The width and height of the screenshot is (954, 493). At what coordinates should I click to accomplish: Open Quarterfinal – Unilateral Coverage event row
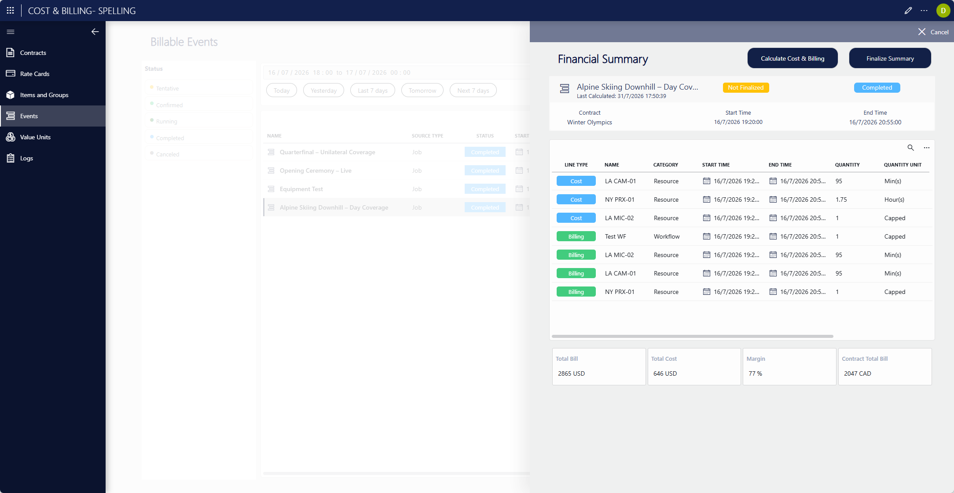(x=396, y=152)
